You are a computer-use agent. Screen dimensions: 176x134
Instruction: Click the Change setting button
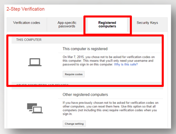pos(74,124)
